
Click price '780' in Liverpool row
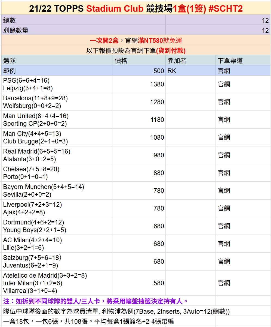(x=139, y=208)
